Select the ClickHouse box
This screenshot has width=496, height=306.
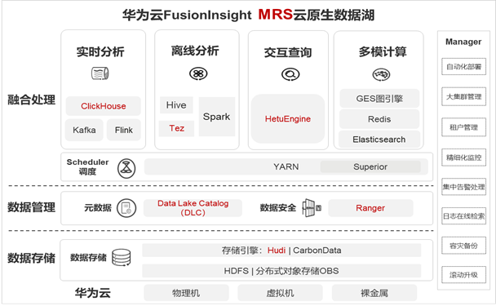pyautogui.click(x=103, y=106)
